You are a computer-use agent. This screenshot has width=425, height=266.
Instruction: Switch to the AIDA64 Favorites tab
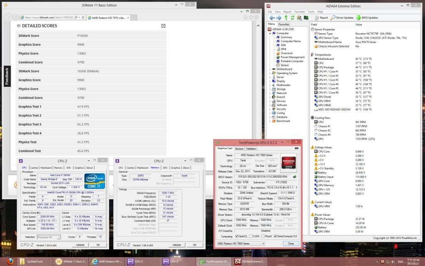[284, 25]
